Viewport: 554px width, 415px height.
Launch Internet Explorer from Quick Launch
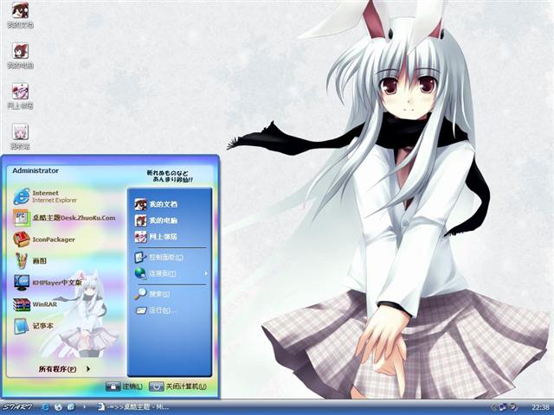[46, 407]
